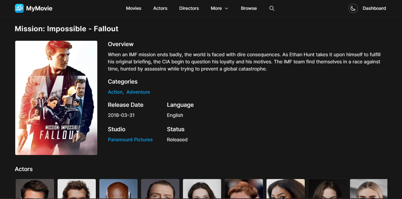Image resolution: width=402 pixels, height=199 pixels.
Task: Open the Paramount Pictures studio link
Action: click(130, 140)
